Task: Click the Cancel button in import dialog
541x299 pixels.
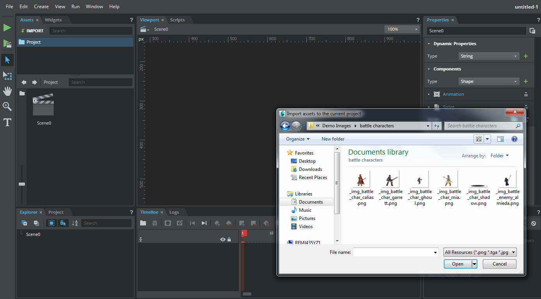Action: 499,264
